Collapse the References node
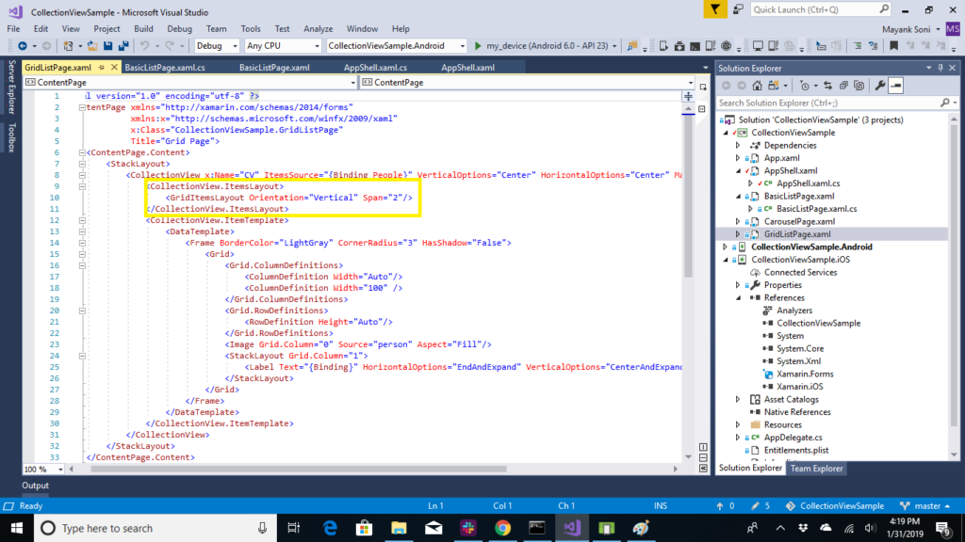 (x=738, y=298)
